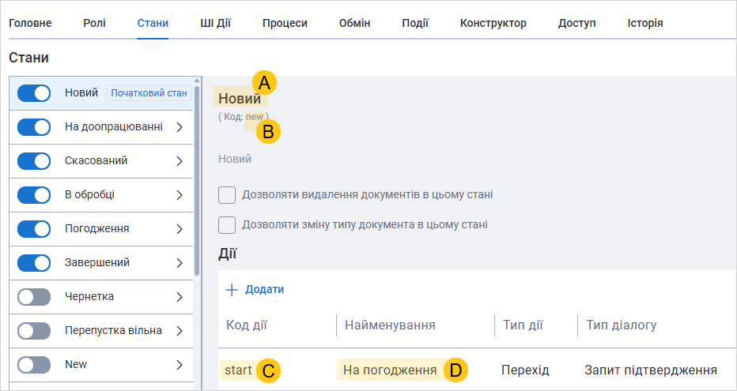This screenshot has width=737, height=391.
Task: Toggle off the На доопрацюванні state
Action: pyautogui.click(x=34, y=127)
